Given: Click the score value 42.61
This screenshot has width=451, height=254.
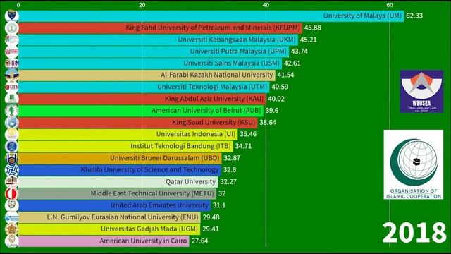Looking at the screenshot, I should [x=292, y=63].
